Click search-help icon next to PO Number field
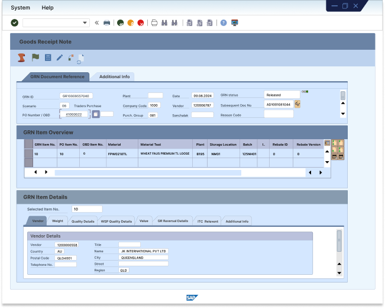Image resolution: width=385 pixels, height=308 pixels. (x=96, y=114)
